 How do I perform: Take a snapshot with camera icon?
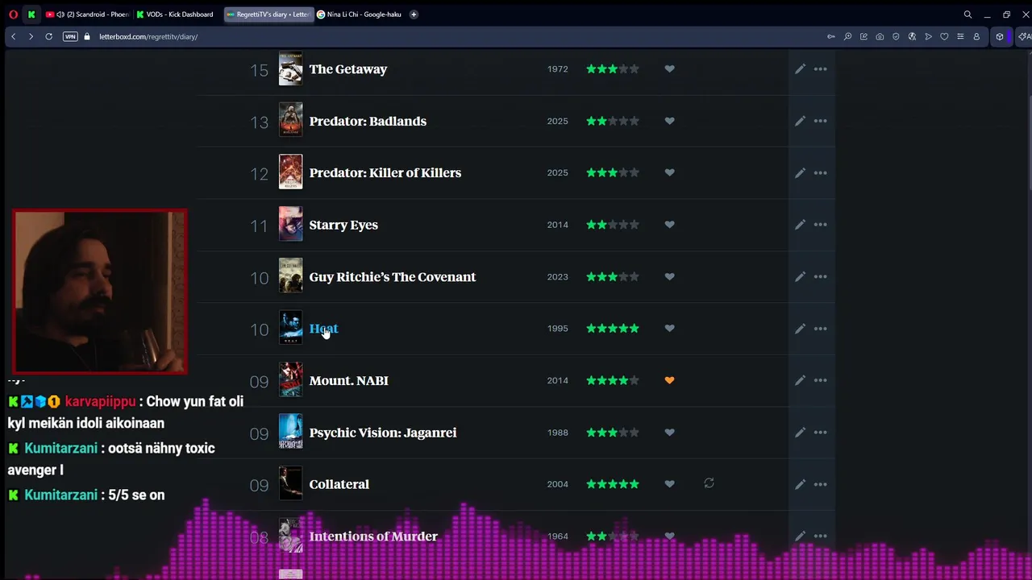tap(880, 36)
